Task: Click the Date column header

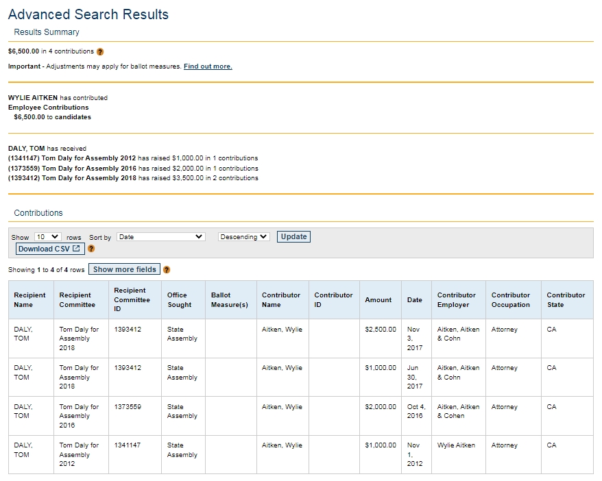Action: [x=415, y=300]
